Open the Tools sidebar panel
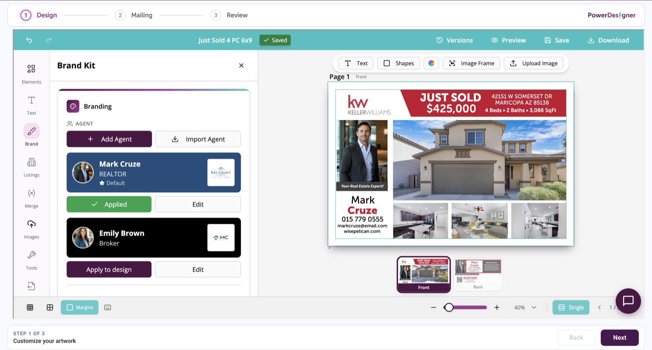The width and height of the screenshot is (652, 350). (x=31, y=260)
